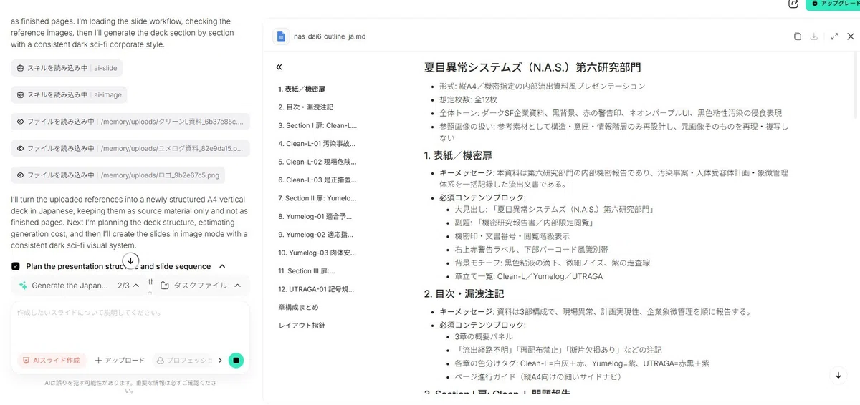The height and width of the screenshot is (405, 860).
Task: Toggle the Plan the presentation structure checkbox
Action: point(16,266)
